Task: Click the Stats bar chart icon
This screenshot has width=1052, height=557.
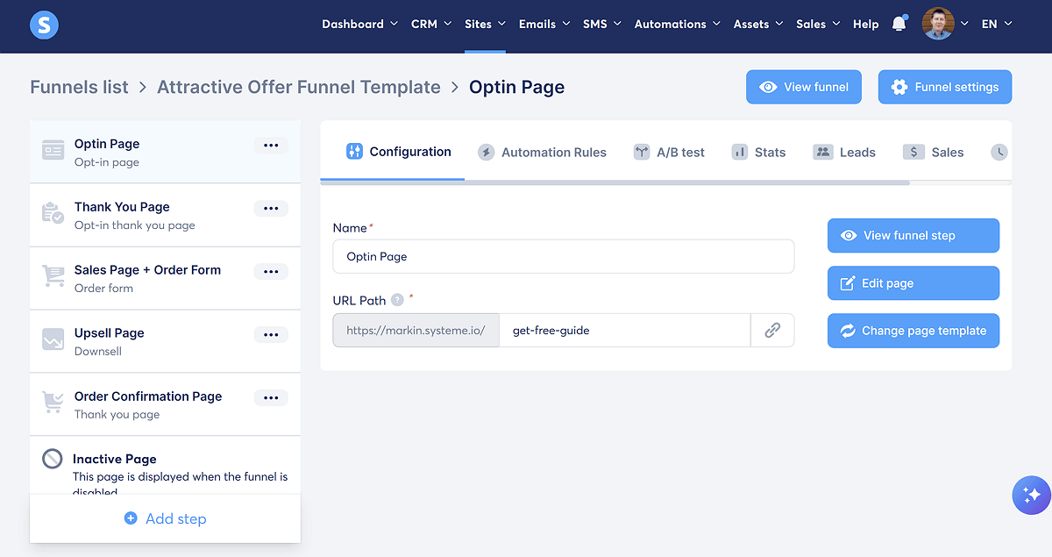Action: [x=739, y=152]
